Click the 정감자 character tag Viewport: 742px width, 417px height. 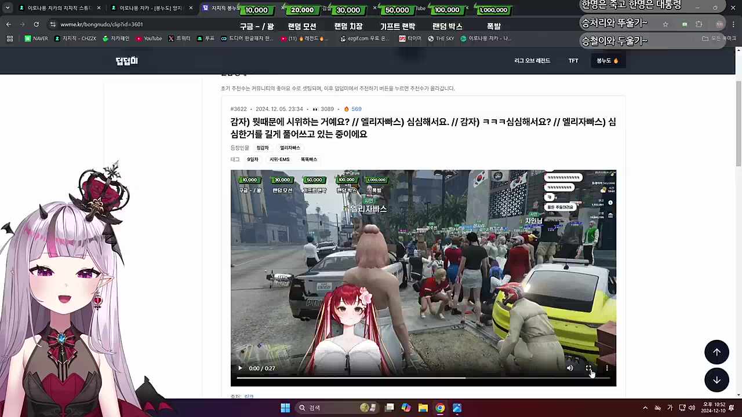[263, 148]
